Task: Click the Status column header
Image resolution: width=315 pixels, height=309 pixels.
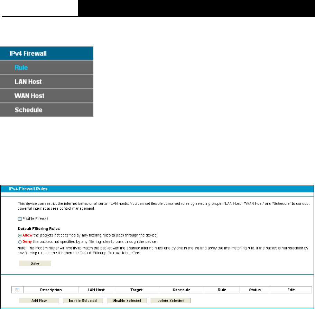Action: pyautogui.click(x=255, y=290)
